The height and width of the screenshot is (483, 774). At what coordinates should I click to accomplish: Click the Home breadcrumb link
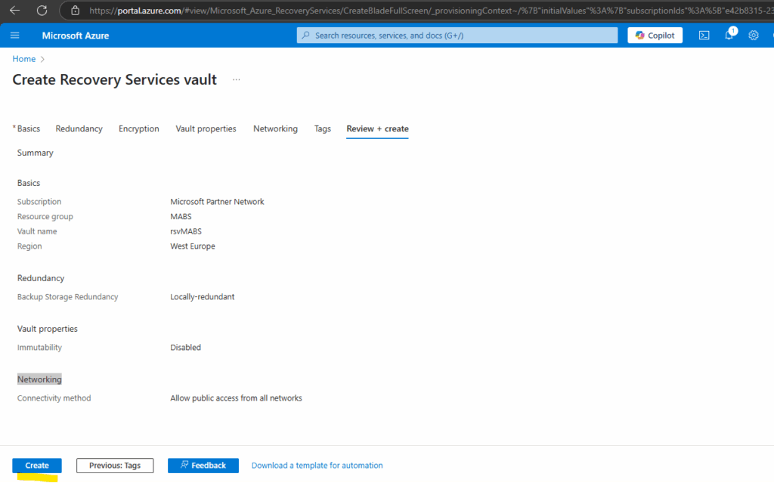click(23, 59)
